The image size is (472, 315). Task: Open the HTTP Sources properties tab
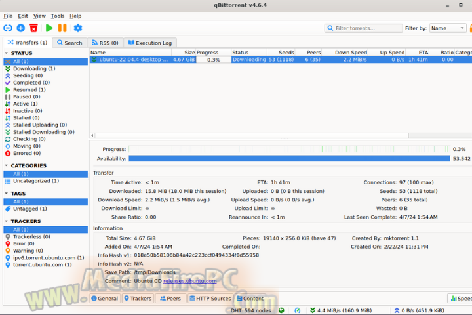click(x=210, y=299)
